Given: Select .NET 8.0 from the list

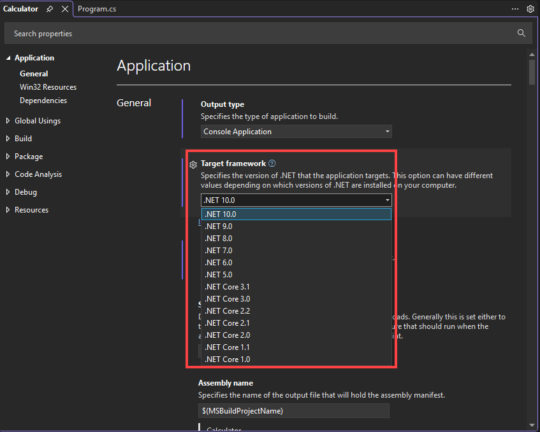Looking at the screenshot, I should tap(219, 239).
